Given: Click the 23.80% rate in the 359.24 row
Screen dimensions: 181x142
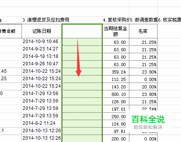Looking at the screenshot, I should pyautogui.click(x=143, y=72).
